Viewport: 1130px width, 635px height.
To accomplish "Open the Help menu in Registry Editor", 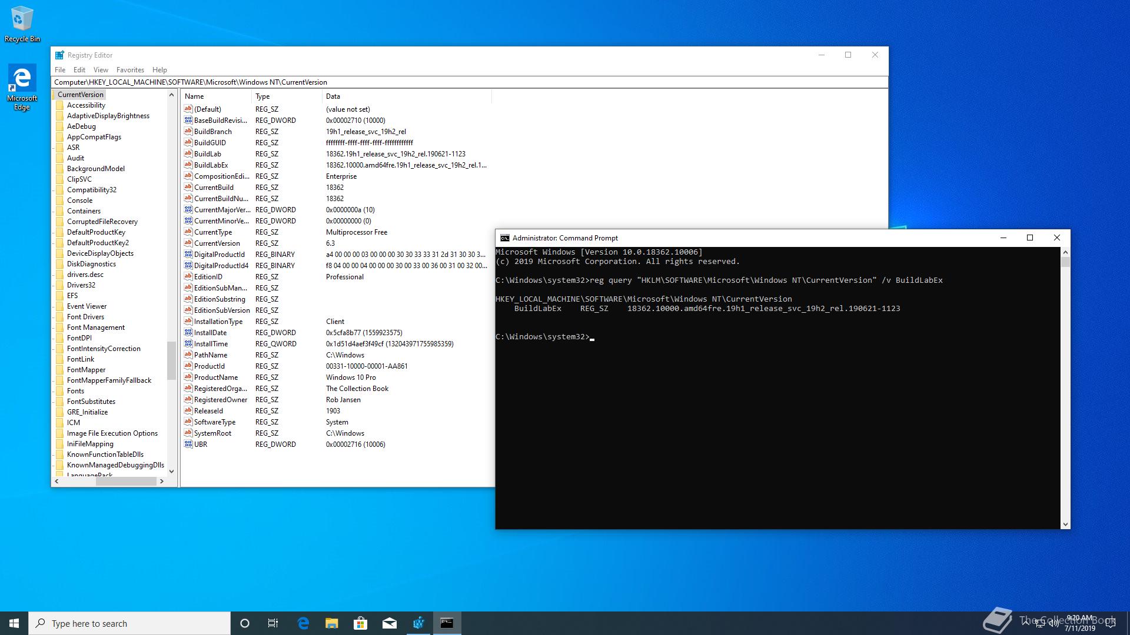I will pos(159,70).
